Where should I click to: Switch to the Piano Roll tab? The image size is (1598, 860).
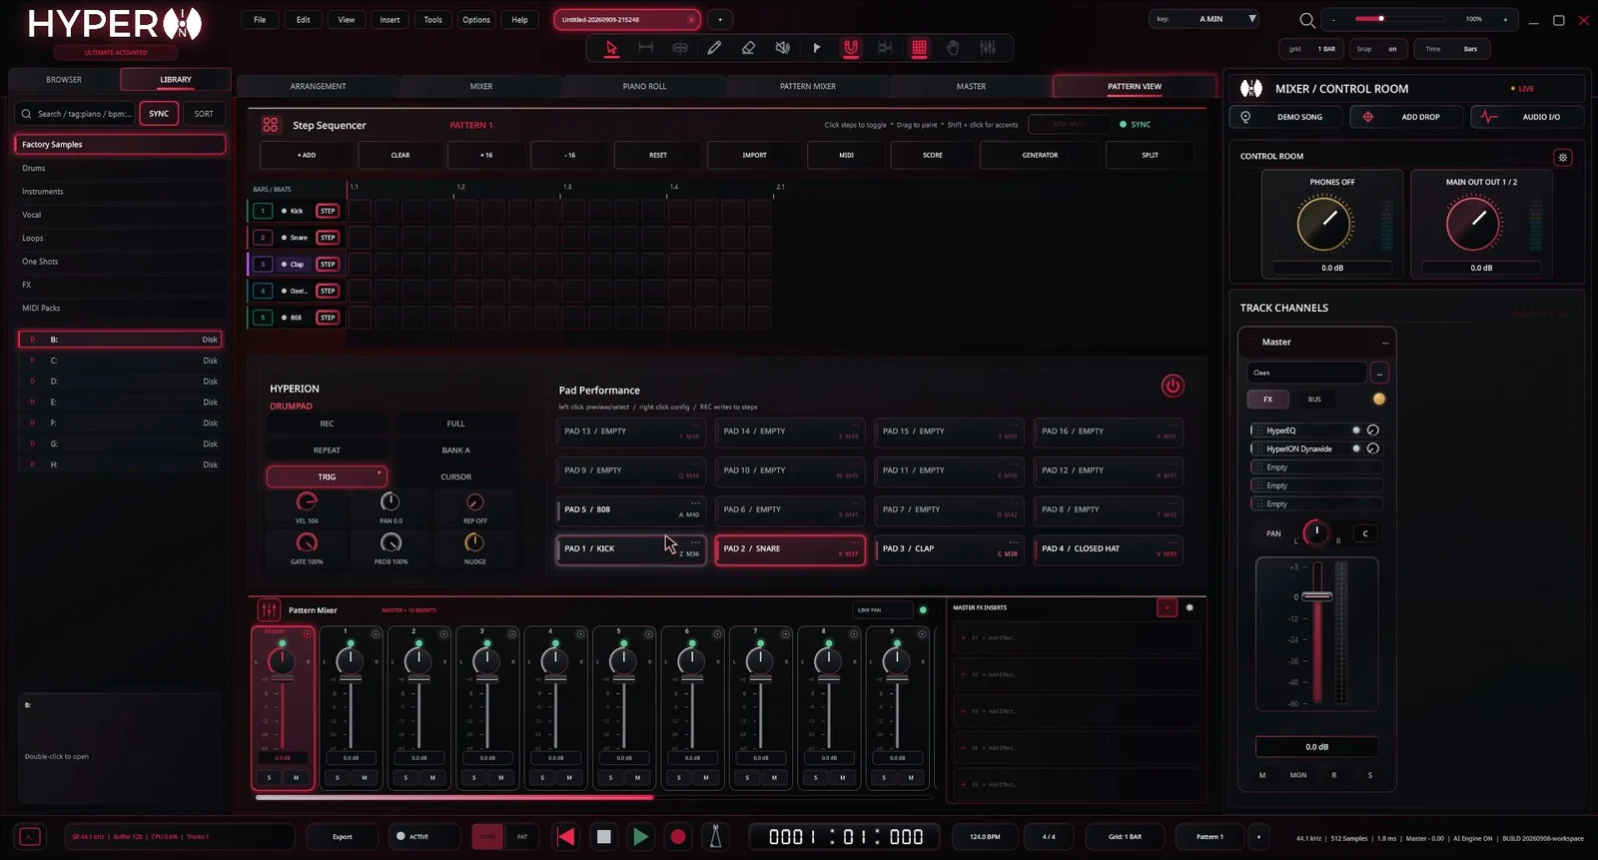(x=644, y=87)
